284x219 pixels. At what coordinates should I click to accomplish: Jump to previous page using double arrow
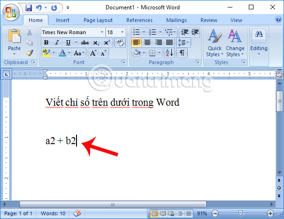[279, 180]
